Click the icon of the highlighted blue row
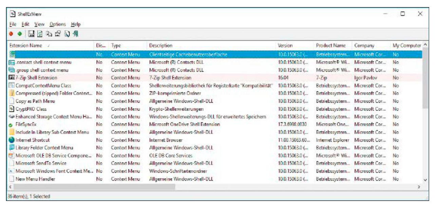This screenshot has width=437, height=207. pyautogui.click(x=12, y=55)
